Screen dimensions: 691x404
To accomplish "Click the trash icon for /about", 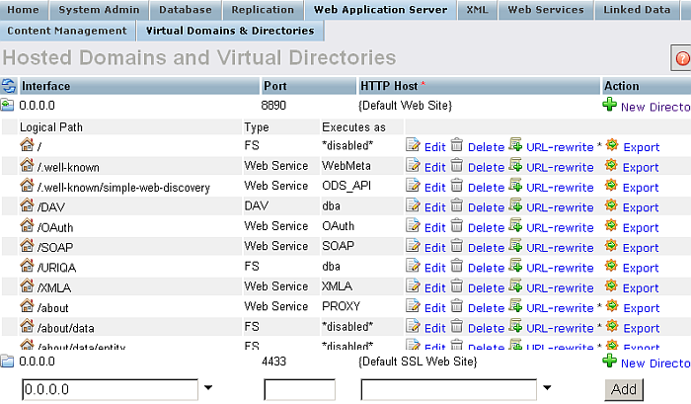I will tap(457, 305).
